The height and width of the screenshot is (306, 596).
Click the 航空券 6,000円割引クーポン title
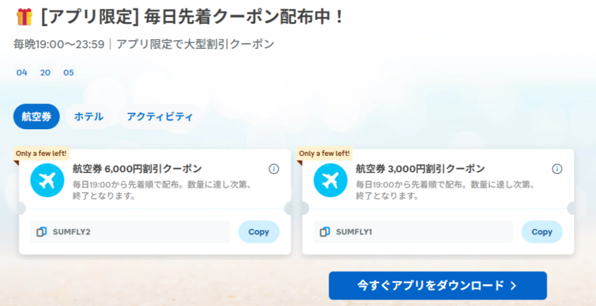(x=137, y=168)
